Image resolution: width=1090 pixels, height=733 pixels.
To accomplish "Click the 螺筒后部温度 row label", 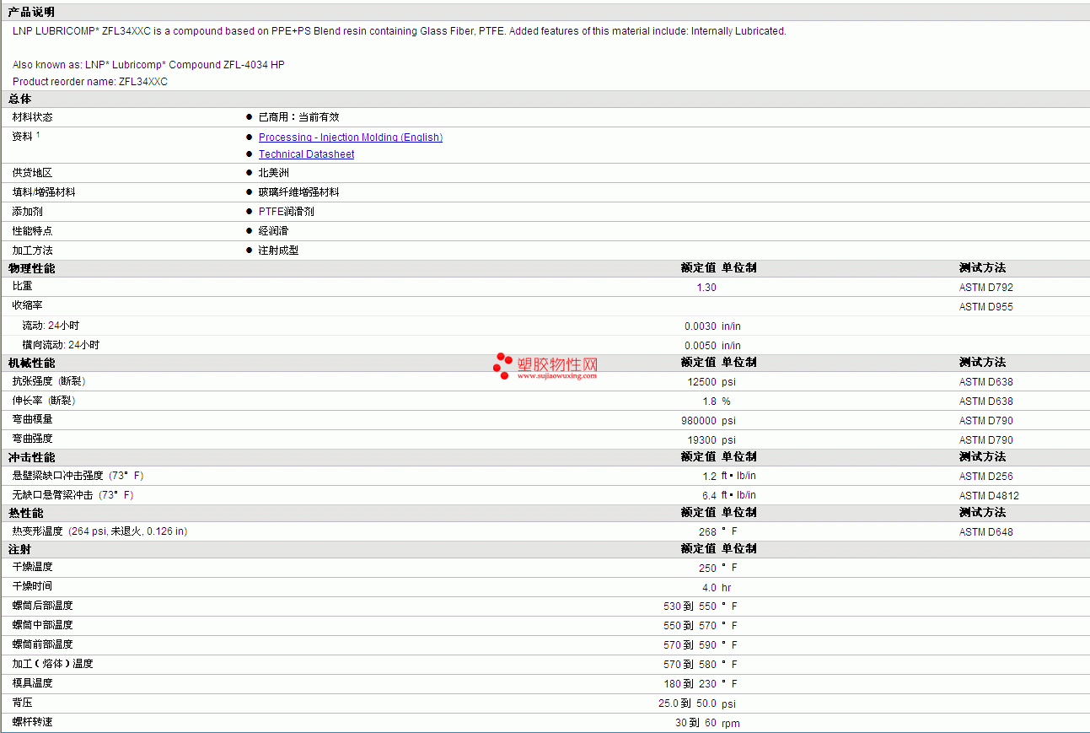I will coord(42,606).
